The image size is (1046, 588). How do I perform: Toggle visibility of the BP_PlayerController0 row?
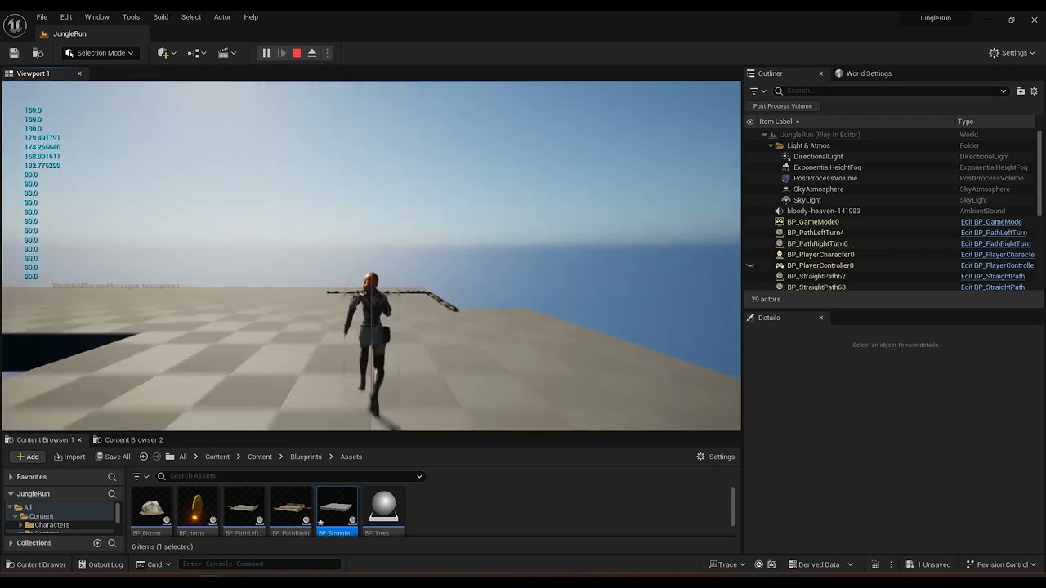(750, 265)
